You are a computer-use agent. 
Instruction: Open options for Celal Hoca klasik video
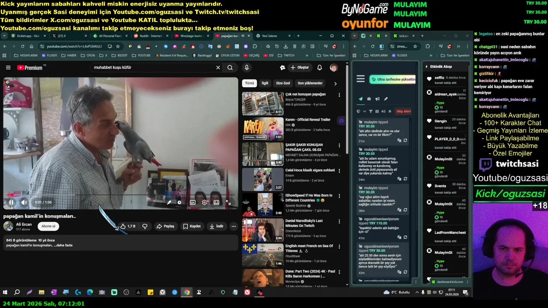click(x=340, y=171)
